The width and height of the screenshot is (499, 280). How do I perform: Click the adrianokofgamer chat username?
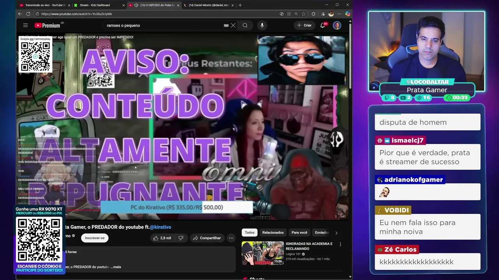pos(414,180)
